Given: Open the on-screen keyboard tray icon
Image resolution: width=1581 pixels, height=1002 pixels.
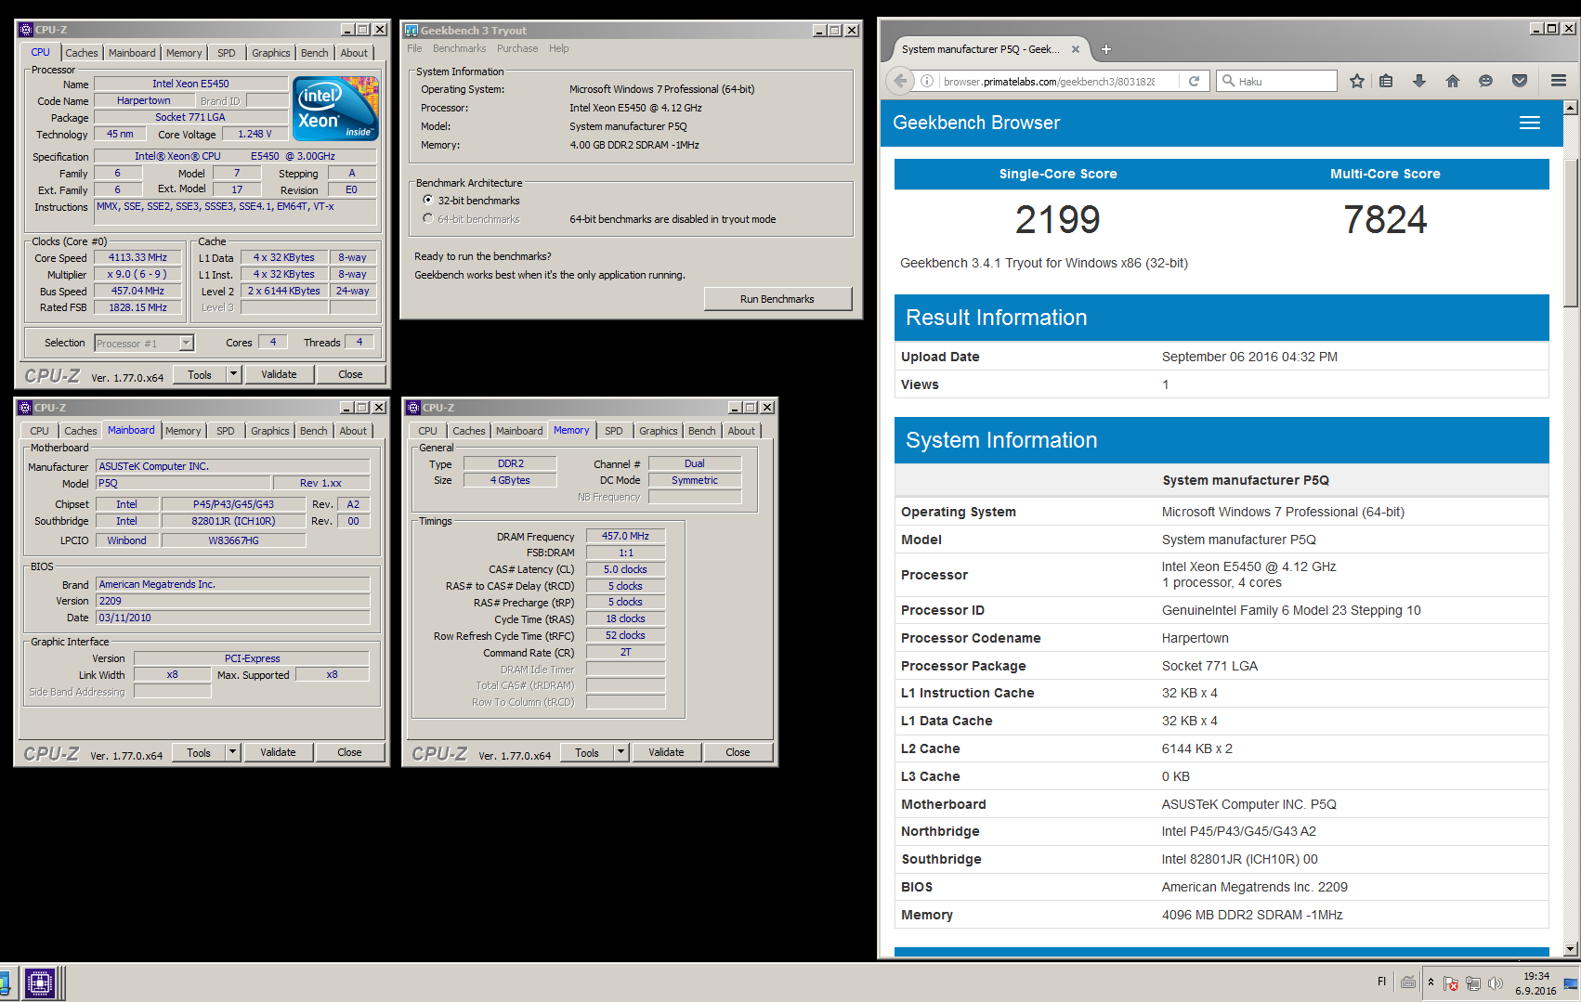Looking at the screenshot, I should pyautogui.click(x=1408, y=982).
